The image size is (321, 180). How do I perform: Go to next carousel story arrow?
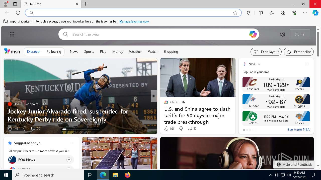pos(154,96)
